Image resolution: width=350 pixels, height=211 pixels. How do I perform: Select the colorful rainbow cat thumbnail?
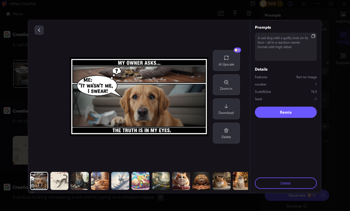[140, 181]
